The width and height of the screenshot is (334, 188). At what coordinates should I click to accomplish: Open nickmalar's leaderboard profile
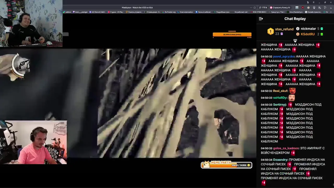308,29
